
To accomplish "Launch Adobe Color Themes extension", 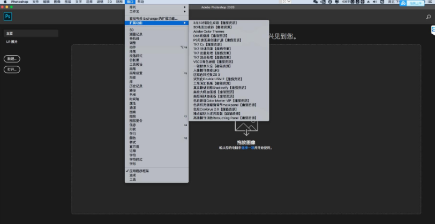I will pos(229,32).
